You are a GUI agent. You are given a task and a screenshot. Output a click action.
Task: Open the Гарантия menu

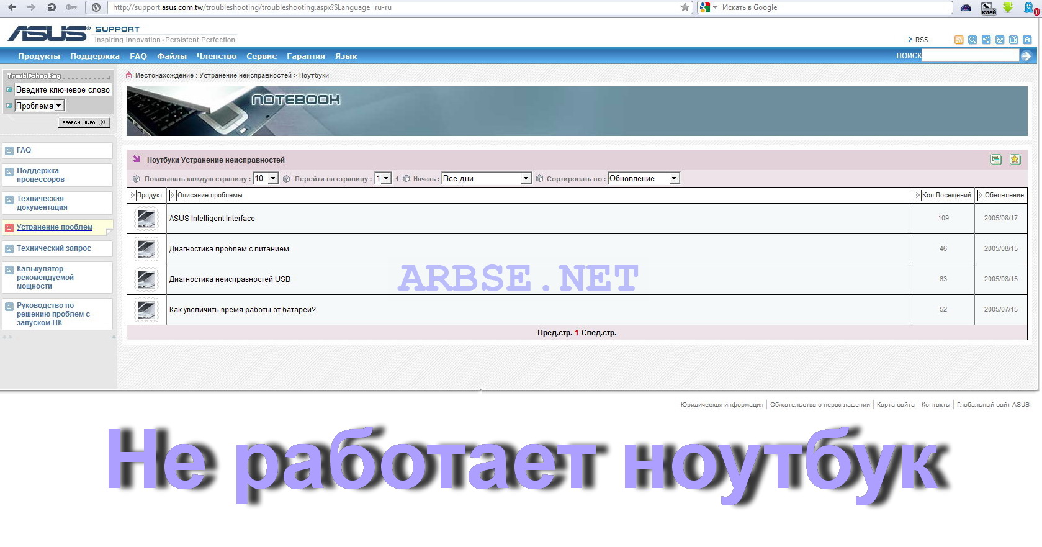pos(306,56)
